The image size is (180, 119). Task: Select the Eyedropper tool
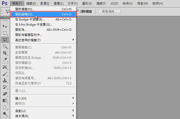(5, 60)
